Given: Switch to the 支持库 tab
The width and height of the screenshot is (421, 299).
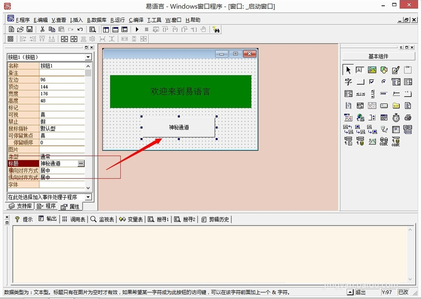Looking at the screenshot, I should point(21,206).
